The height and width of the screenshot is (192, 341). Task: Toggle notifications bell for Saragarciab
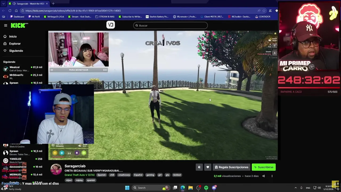(199, 167)
